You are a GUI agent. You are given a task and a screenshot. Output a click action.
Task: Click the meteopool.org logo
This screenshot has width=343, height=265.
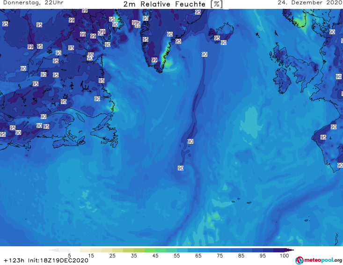pos(319,260)
